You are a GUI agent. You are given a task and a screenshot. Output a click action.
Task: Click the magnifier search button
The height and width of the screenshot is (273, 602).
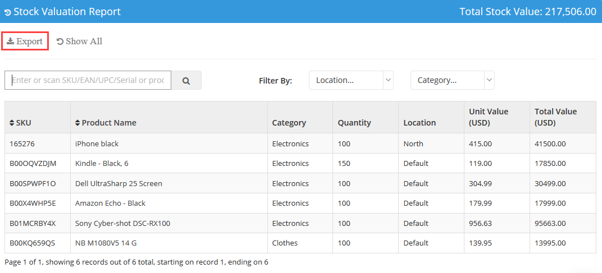coord(186,81)
